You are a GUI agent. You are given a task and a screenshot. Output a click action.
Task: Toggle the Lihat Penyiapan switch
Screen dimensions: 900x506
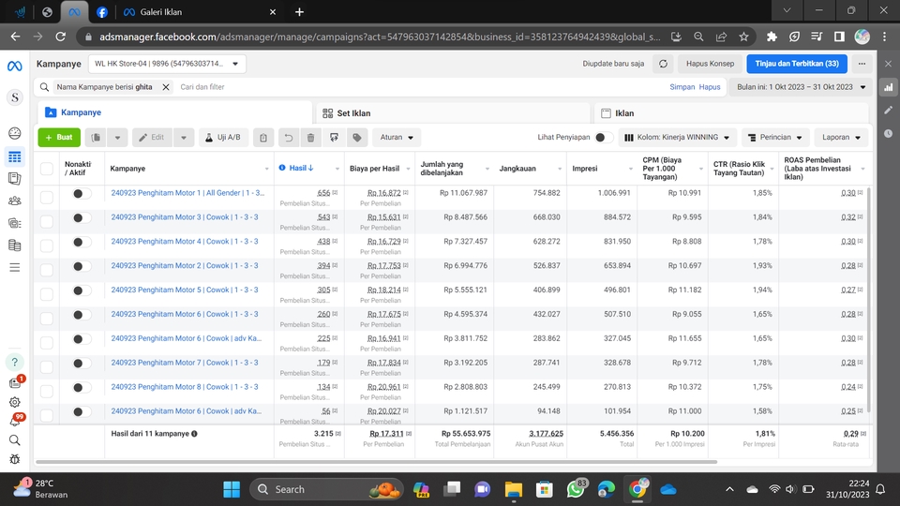(x=604, y=137)
